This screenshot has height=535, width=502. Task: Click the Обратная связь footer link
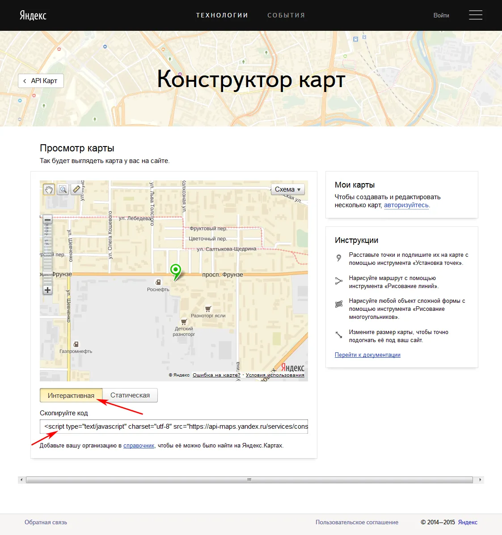[x=46, y=522]
